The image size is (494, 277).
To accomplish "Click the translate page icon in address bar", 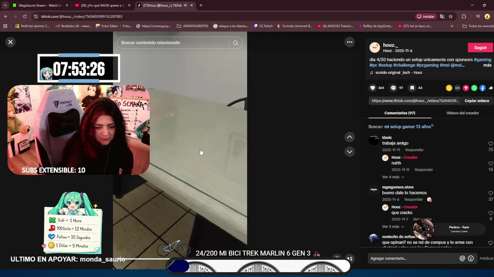I will [442, 17].
